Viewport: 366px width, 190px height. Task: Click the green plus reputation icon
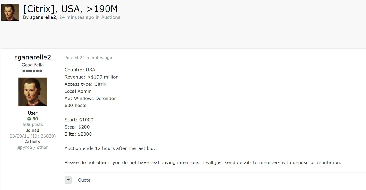29,119
